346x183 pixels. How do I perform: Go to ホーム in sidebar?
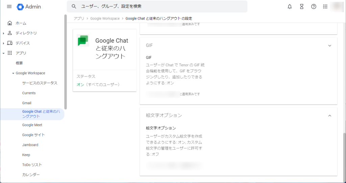[21, 23]
